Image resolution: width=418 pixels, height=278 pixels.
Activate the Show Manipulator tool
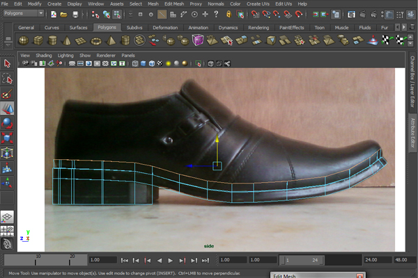[7, 183]
